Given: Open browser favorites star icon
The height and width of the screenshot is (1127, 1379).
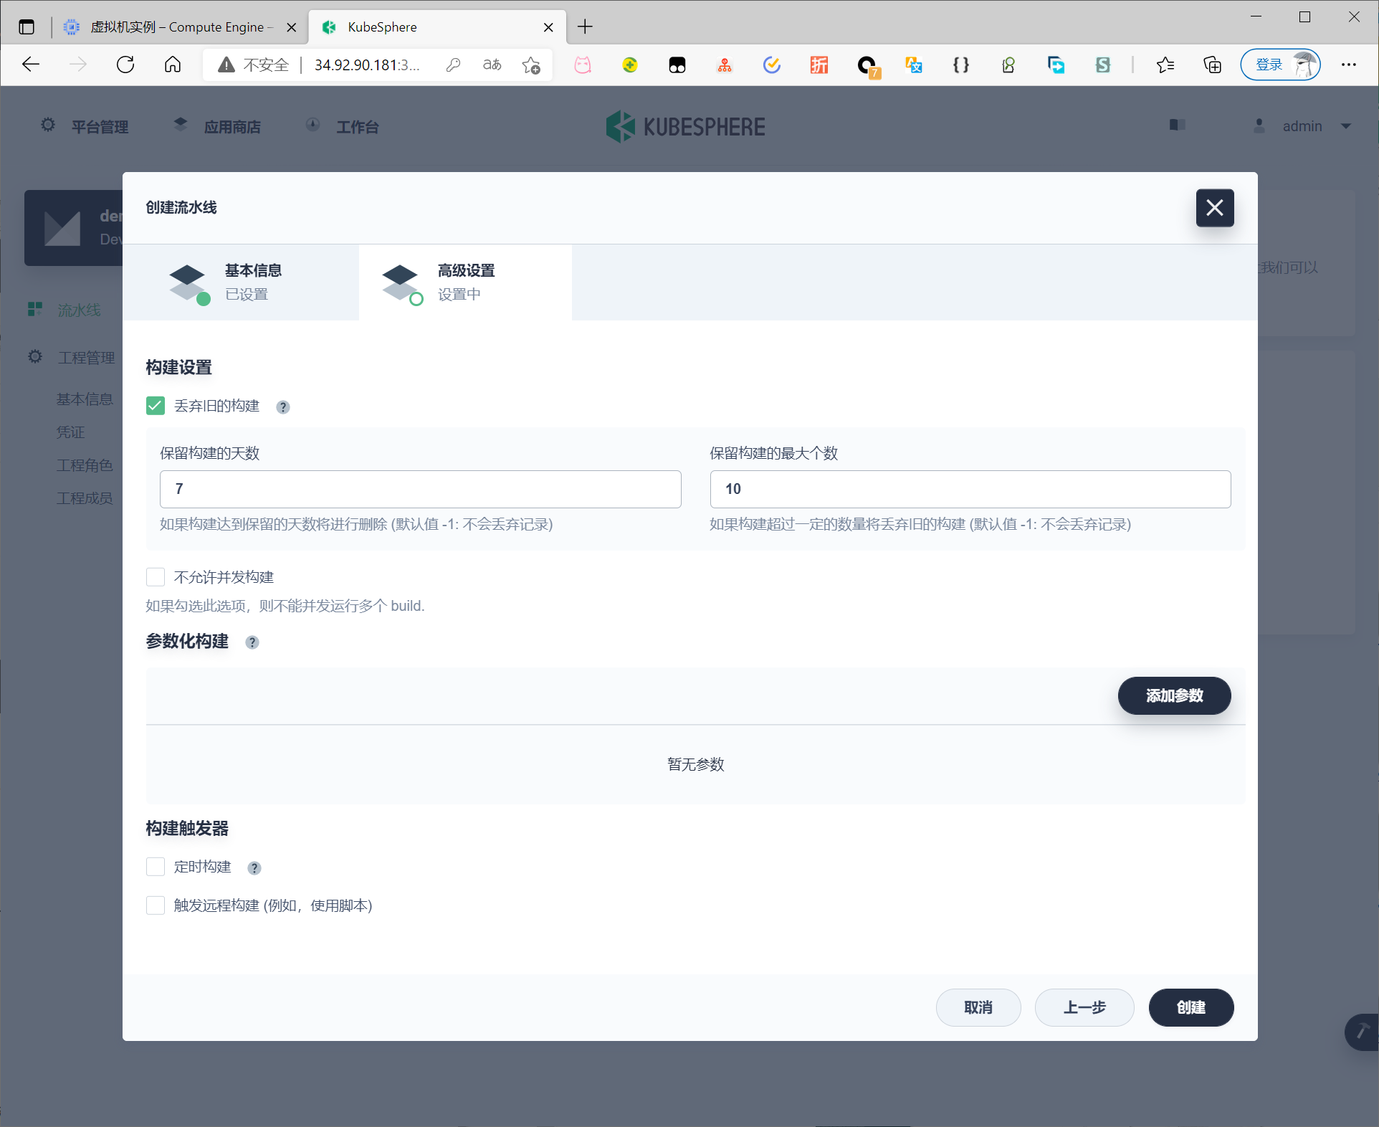Looking at the screenshot, I should [x=1165, y=65].
